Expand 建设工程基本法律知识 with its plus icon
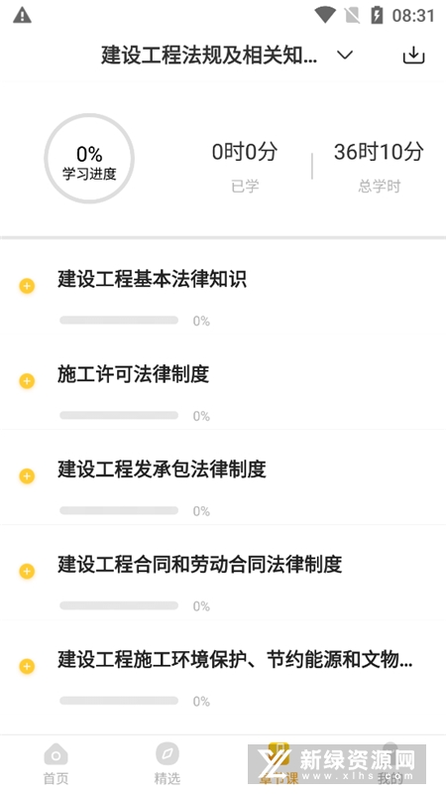Viewport: 446px width, 794px height. click(27, 286)
